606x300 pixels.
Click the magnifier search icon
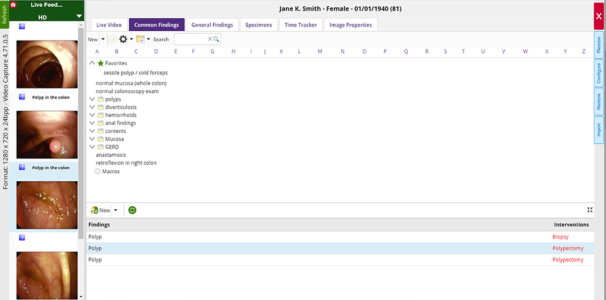coord(216,39)
